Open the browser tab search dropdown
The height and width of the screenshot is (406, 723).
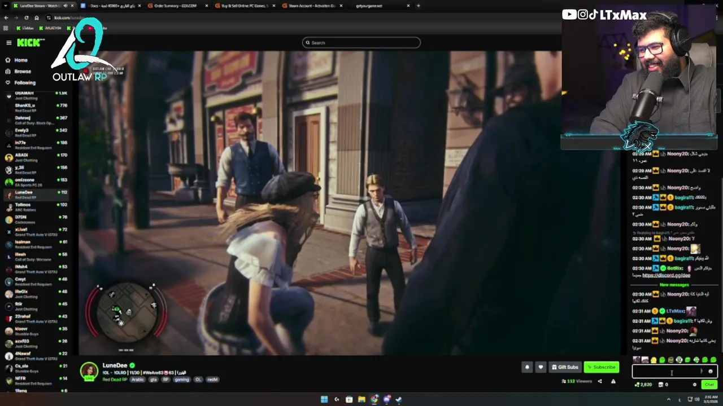click(x=5, y=6)
